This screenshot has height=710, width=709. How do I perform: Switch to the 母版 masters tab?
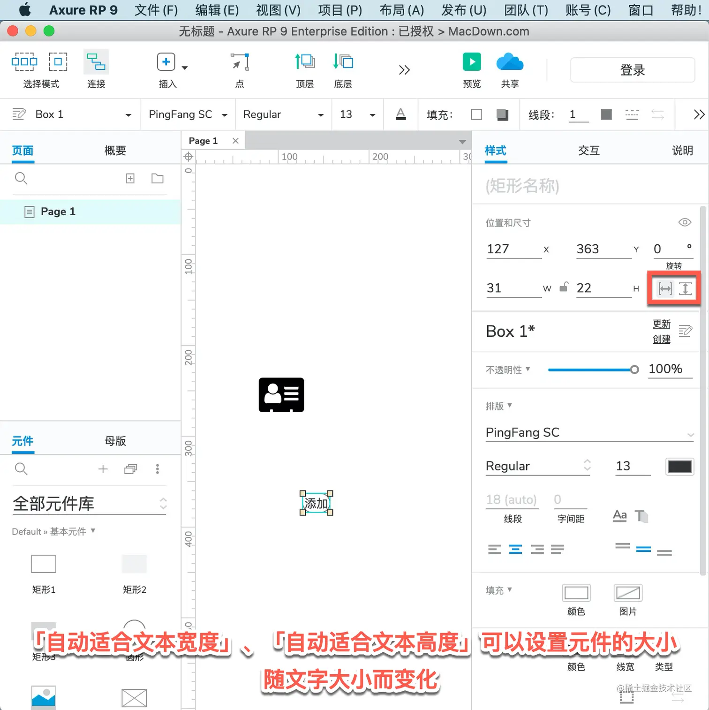115,441
